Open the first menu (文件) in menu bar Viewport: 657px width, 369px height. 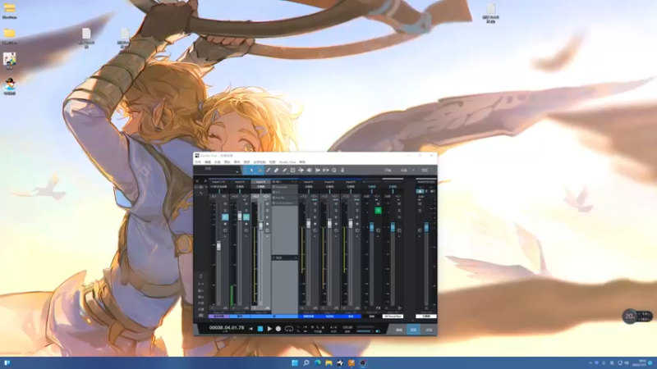(x=198, y=162)
